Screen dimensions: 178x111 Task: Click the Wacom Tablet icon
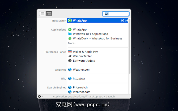tap(70, 56)
